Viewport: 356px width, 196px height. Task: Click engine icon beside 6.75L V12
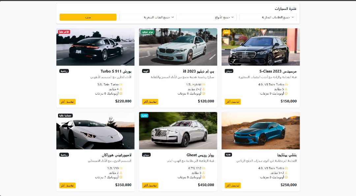tap(203, 168)
